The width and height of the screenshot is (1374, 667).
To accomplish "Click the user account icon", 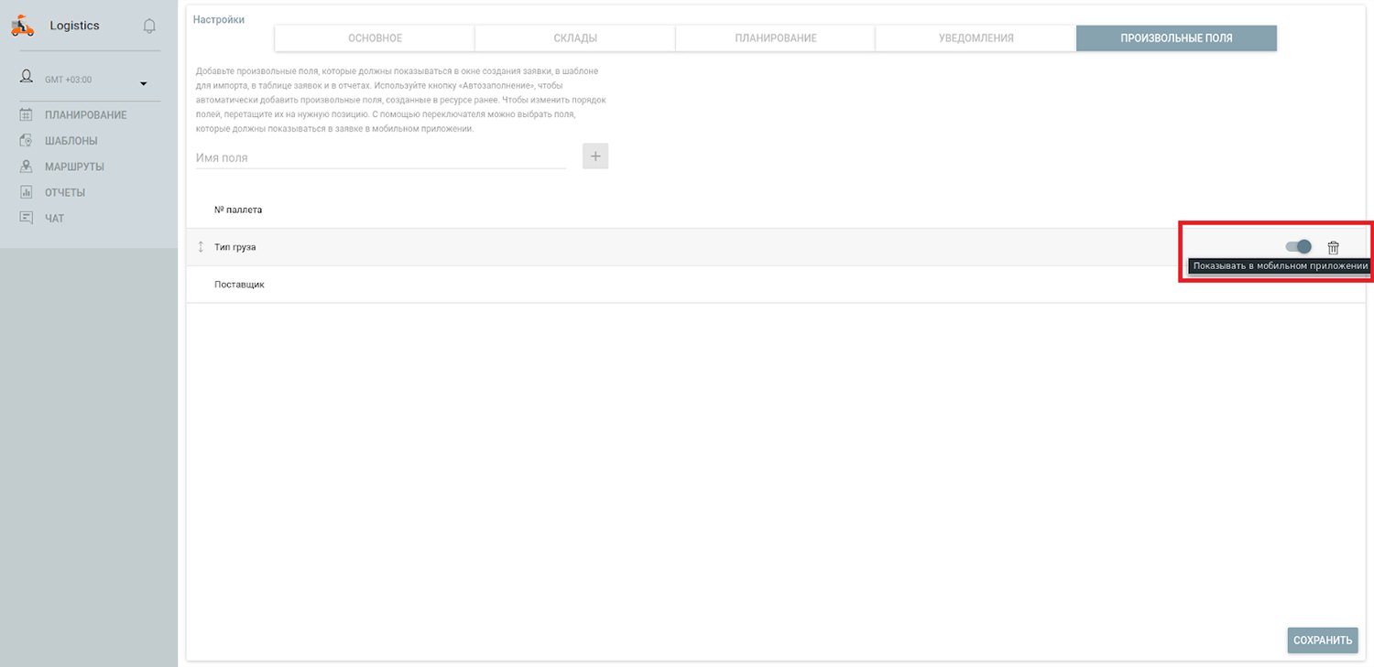I will (27, 76).
